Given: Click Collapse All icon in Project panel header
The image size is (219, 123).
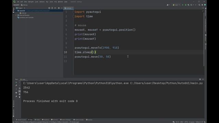Looking at the screenshot, I should [55, 8].
